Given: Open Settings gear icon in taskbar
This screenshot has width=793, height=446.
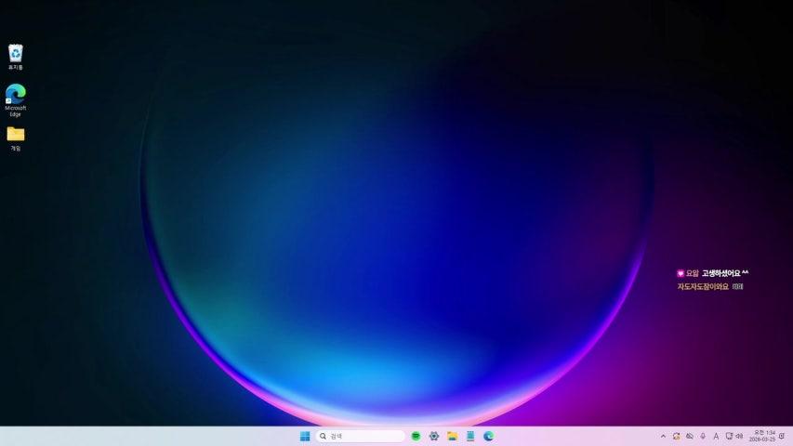Looking at the screenshot, I should point(434,436).
